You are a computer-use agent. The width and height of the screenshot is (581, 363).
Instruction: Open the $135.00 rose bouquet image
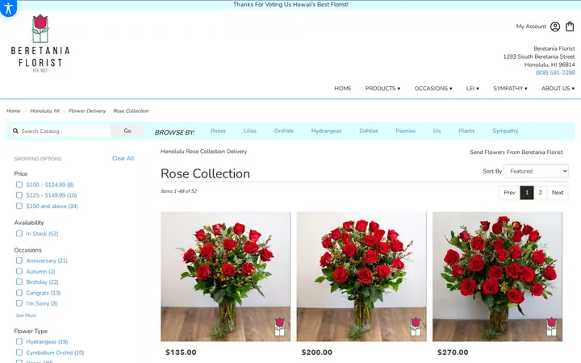pos(226,277)
